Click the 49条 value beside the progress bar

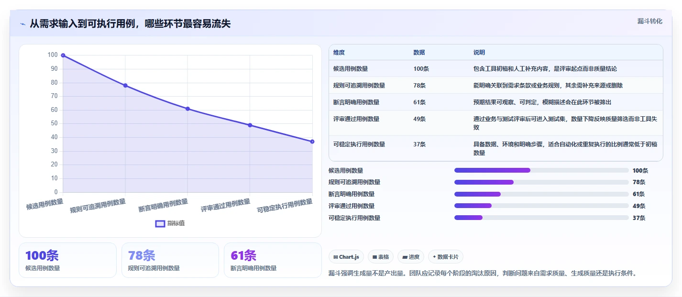pyautogui.click(x=639, y=206)
